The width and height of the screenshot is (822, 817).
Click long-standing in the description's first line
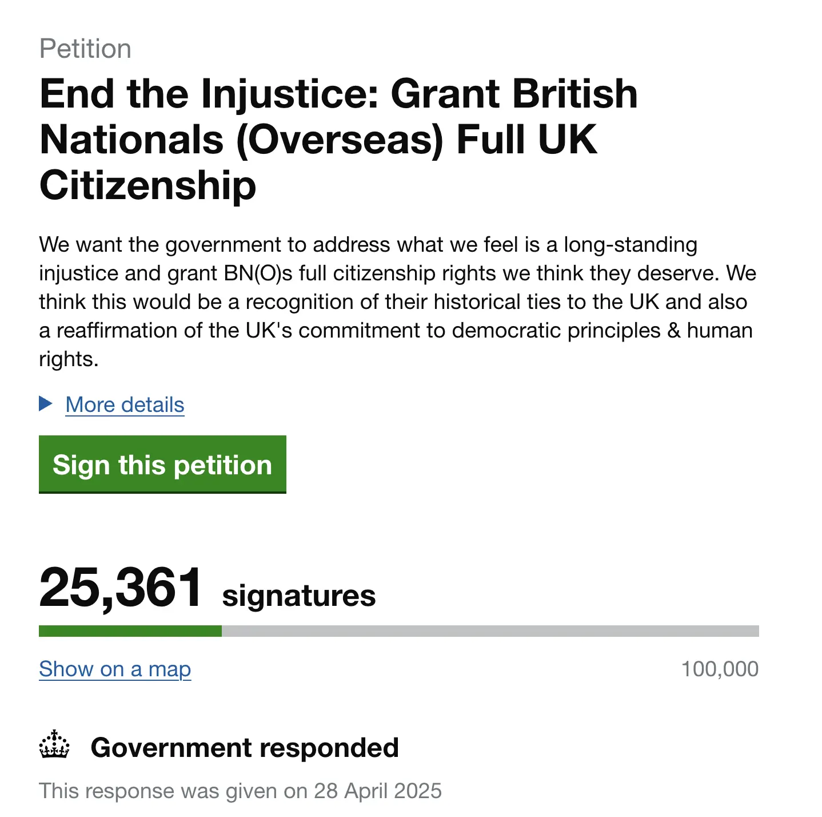point(631,245)
